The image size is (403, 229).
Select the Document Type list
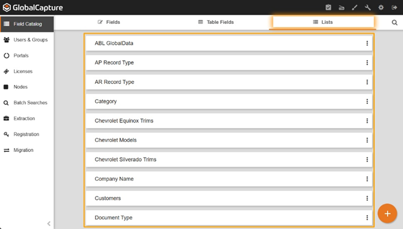(229, 218)
